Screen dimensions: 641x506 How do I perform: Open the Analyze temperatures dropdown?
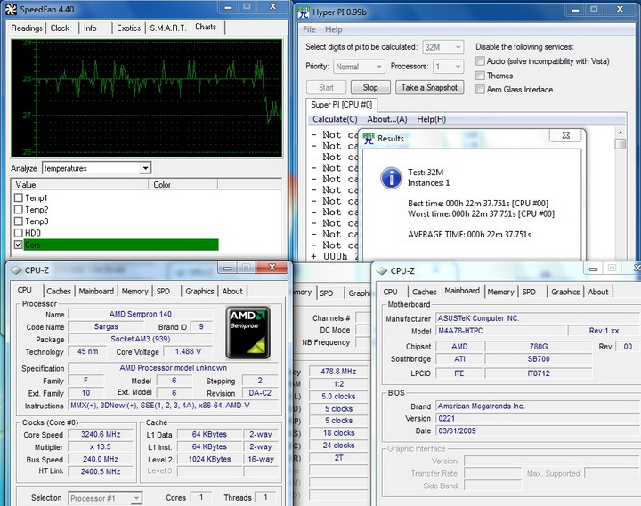point(145,168)
